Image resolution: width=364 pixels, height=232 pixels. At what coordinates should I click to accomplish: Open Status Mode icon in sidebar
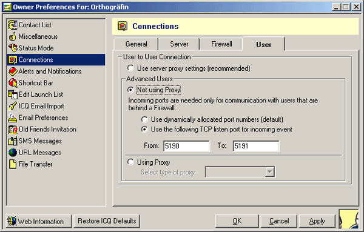[13, 48]
